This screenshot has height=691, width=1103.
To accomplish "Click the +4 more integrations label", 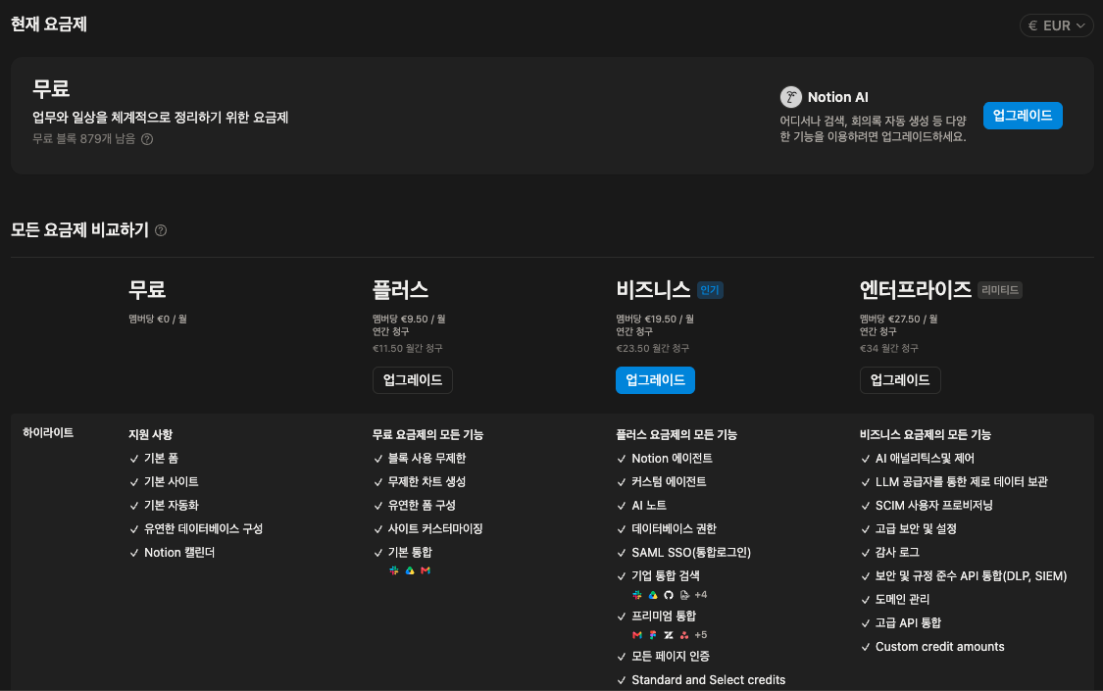I will 701,595.
